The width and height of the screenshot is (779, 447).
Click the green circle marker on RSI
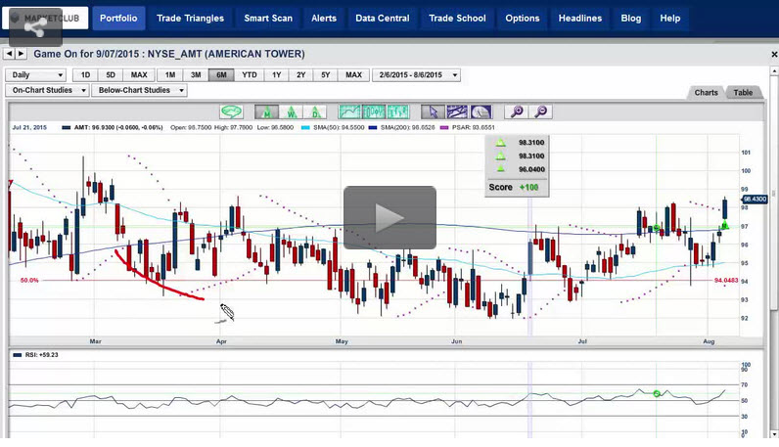(x=657, y=393)
